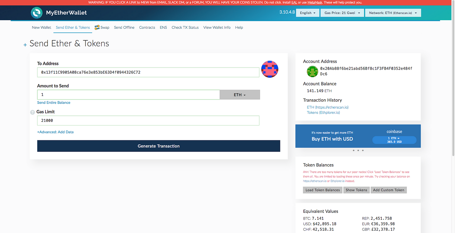Click the MetaMask link in warning banner
The width and height of the screenshot is (455, 233).
pos(315,2)
